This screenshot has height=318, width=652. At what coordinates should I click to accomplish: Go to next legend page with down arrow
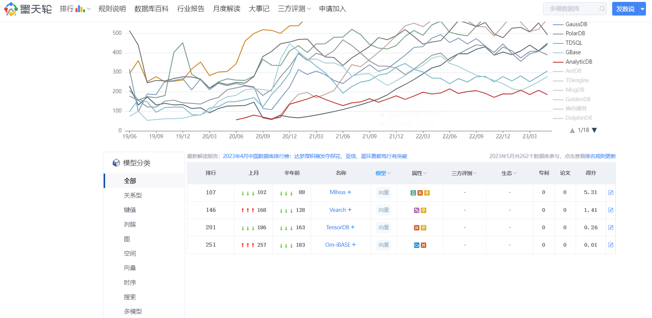pos(594,130)
